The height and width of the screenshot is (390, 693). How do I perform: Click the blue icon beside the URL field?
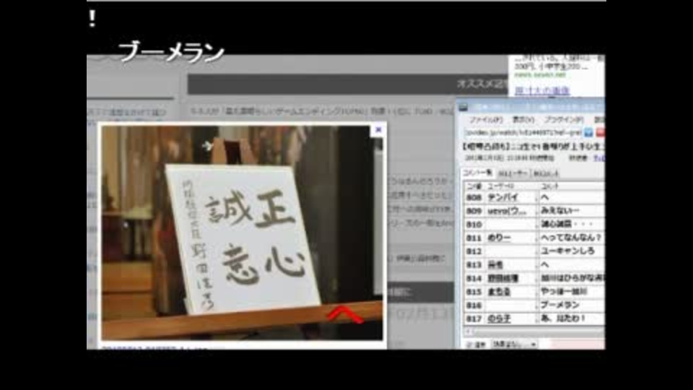588,132
